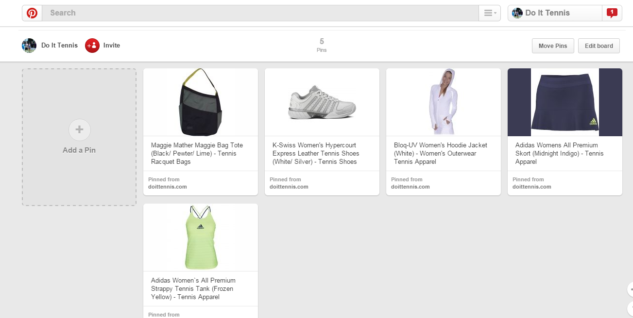Open the Adidas Frozen Yellow tank image

pos(201,237)
